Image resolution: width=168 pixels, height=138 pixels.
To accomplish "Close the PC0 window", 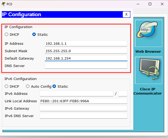I will (x=162, y=4).
